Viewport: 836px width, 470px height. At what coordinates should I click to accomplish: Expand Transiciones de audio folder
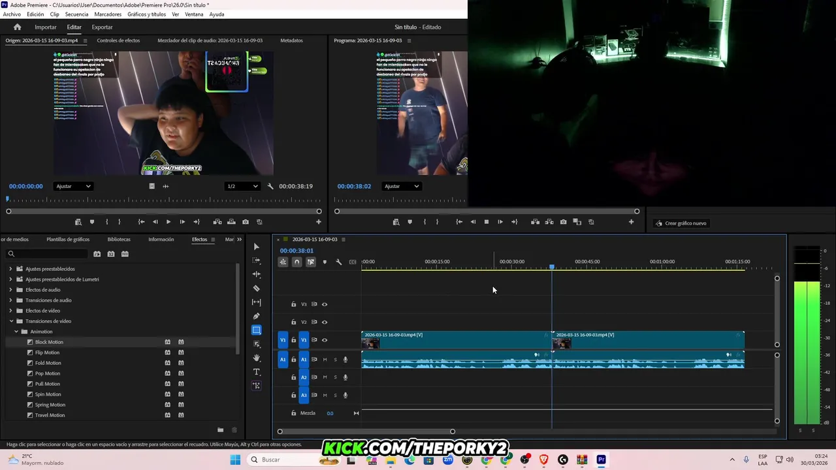coord(10,300)
